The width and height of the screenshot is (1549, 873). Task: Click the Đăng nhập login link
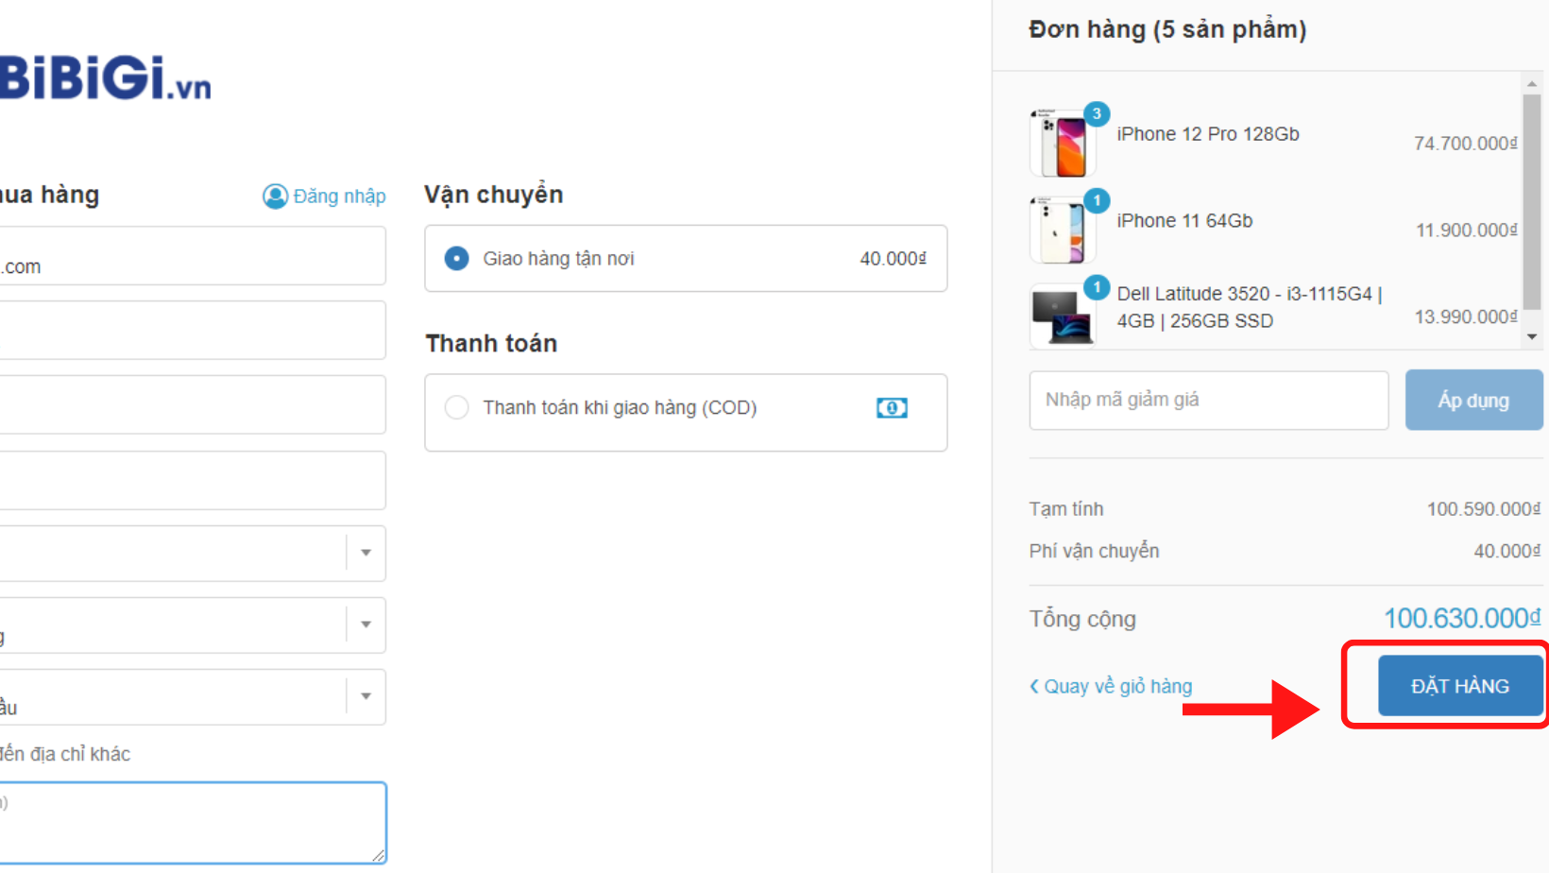(x=339, y=197)
